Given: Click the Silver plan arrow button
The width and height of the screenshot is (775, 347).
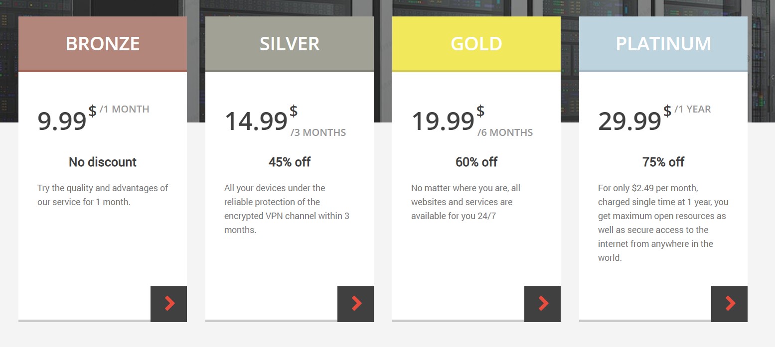Looking at the screenshot, I should [355, 304].
